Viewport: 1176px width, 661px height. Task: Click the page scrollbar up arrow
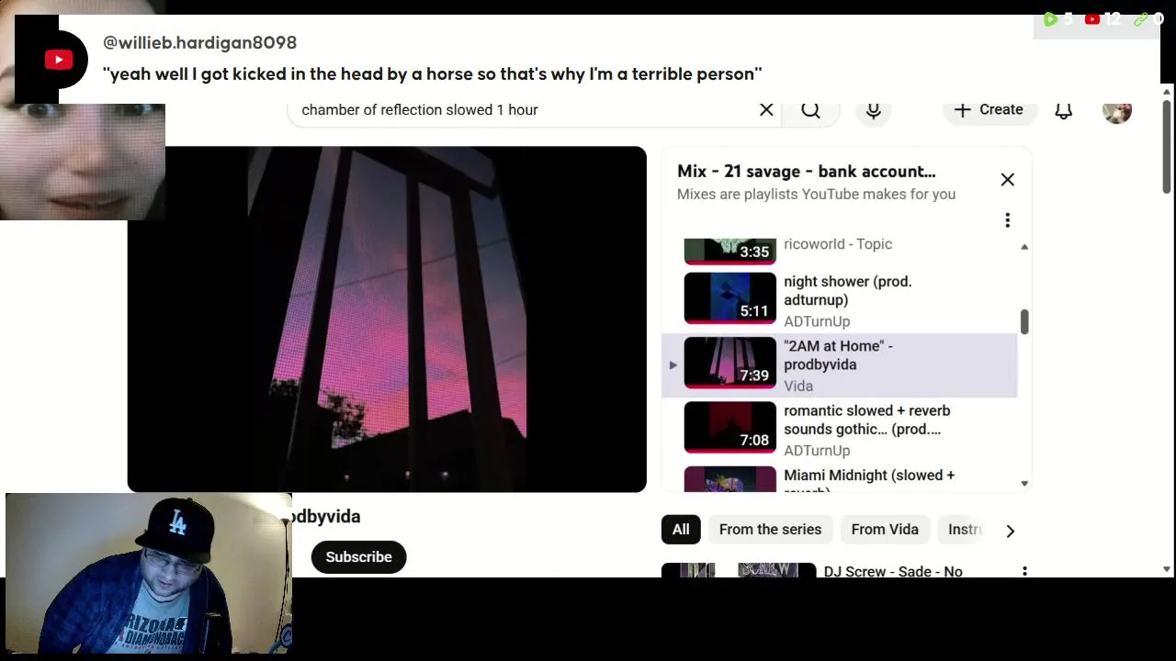[1168, 92]
